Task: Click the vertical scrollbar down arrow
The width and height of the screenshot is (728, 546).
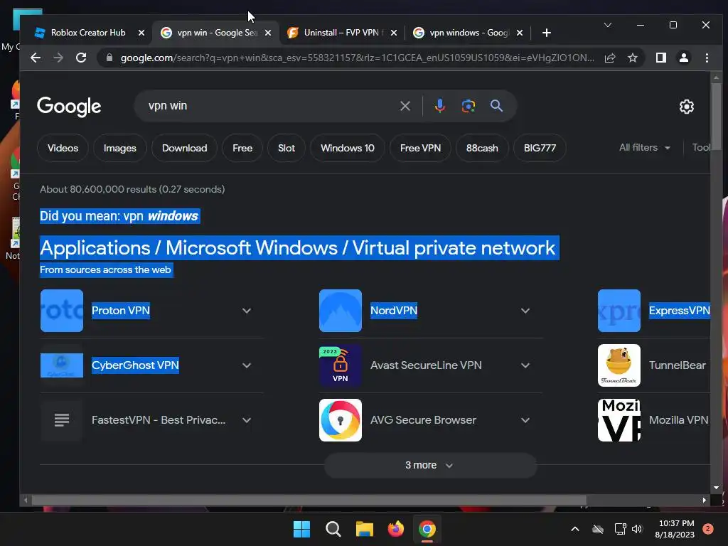Action: click(716, 488)
